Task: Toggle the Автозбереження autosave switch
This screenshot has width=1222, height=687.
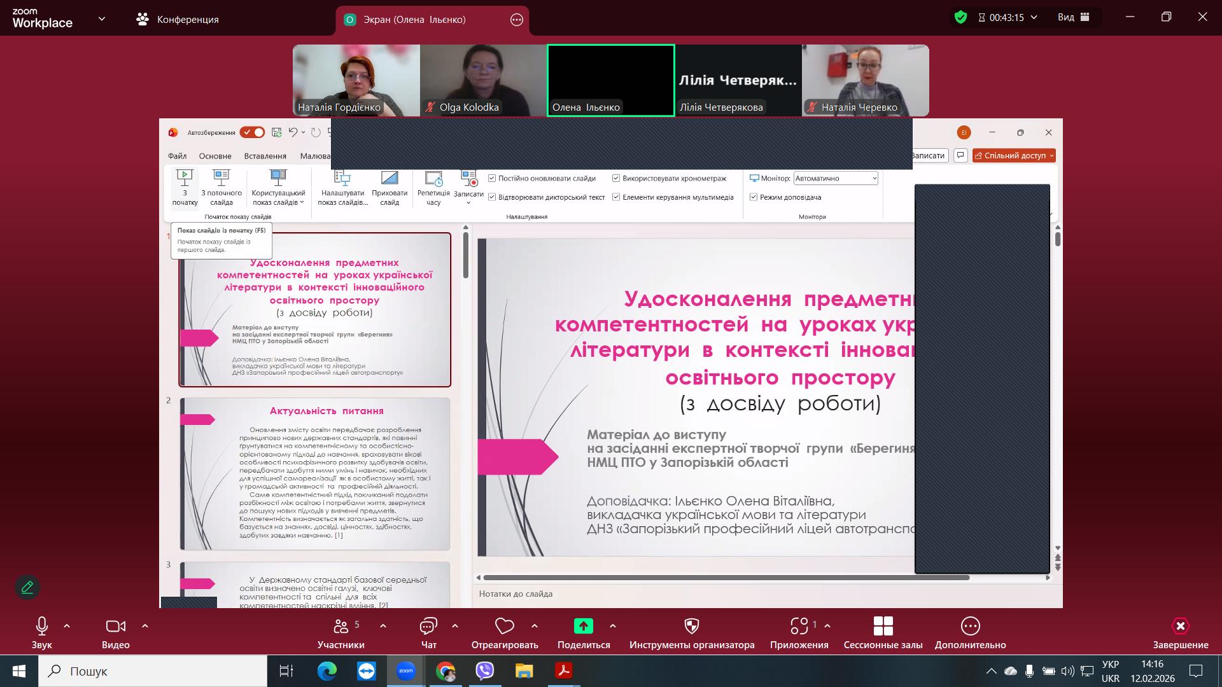Action: click(252, 132)
